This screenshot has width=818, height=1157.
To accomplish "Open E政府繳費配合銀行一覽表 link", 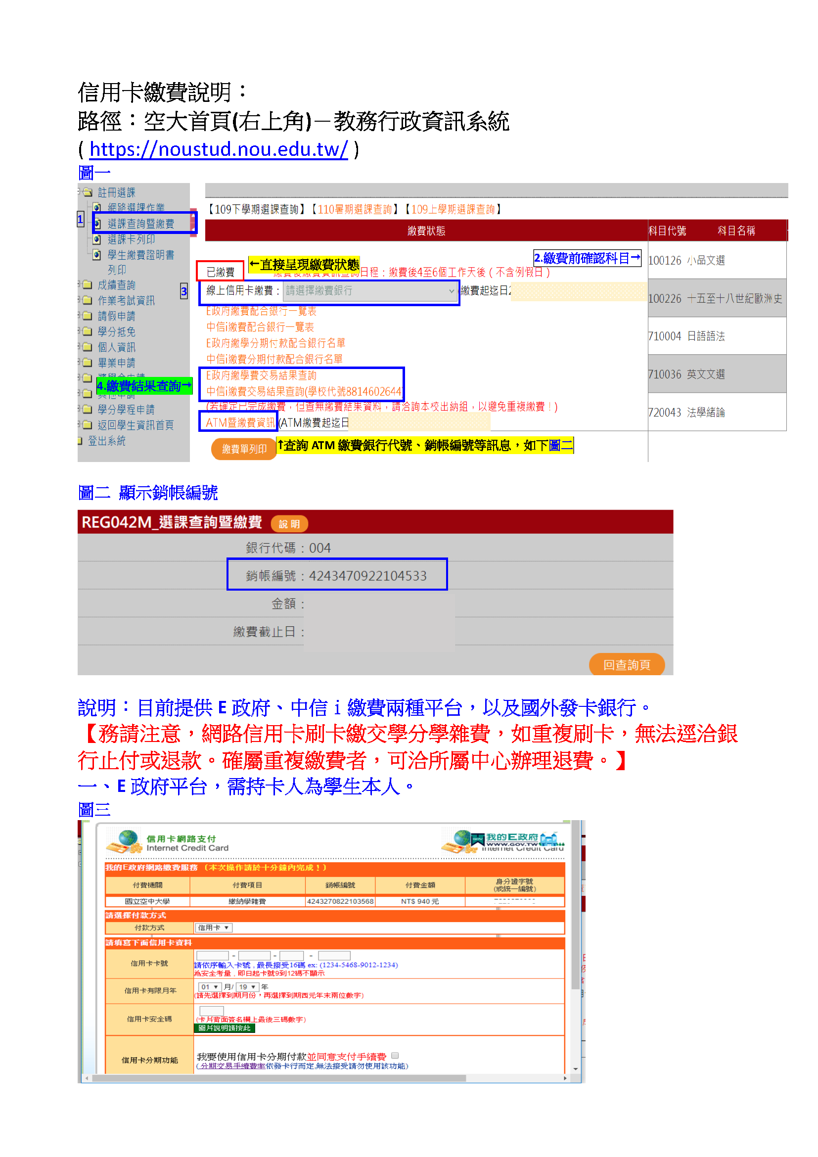I will pyautogui.click(x=261, y=311).
